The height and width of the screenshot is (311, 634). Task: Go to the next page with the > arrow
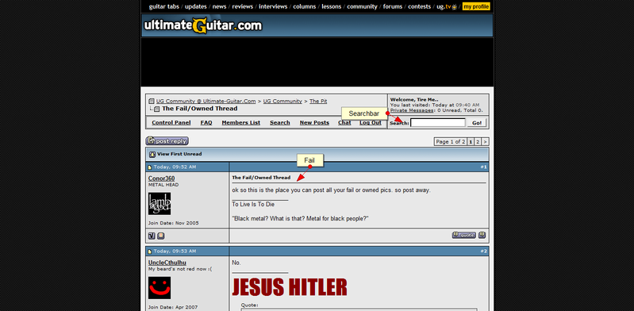[485, 141]
